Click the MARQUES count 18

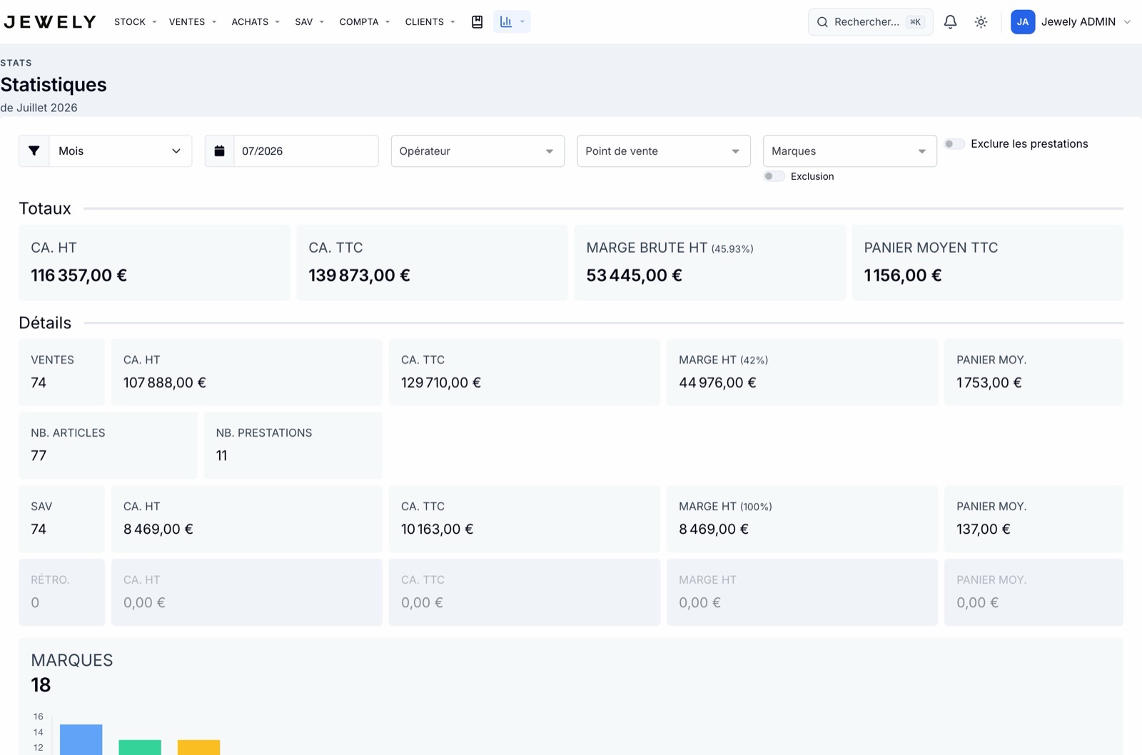pos(41,685)
